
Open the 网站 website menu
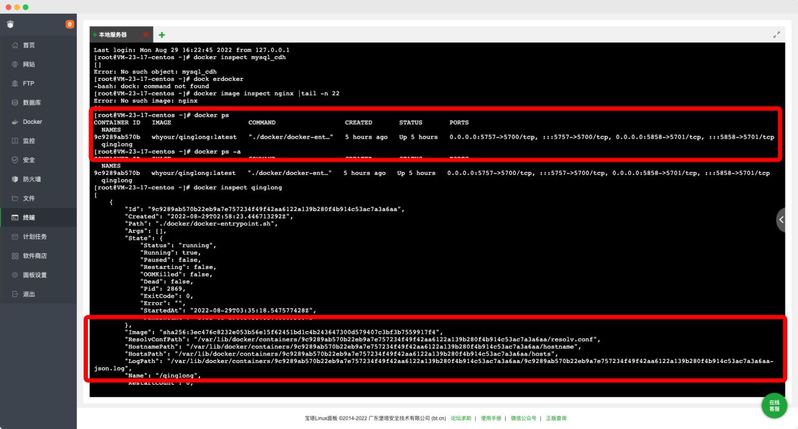click(x=38, y=65)
